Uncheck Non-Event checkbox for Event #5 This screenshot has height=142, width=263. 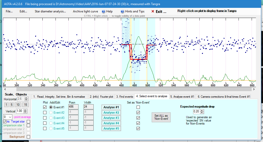tap(138, 129)
